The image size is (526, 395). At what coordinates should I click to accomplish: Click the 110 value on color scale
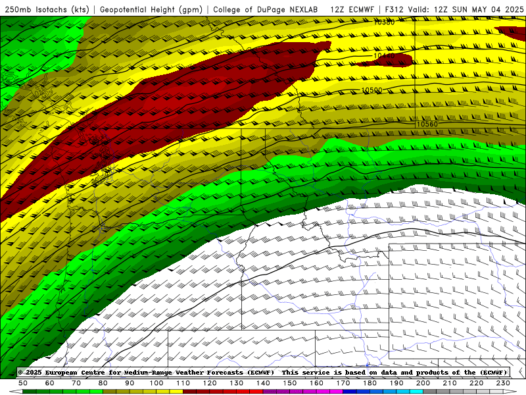pos(183,383)
